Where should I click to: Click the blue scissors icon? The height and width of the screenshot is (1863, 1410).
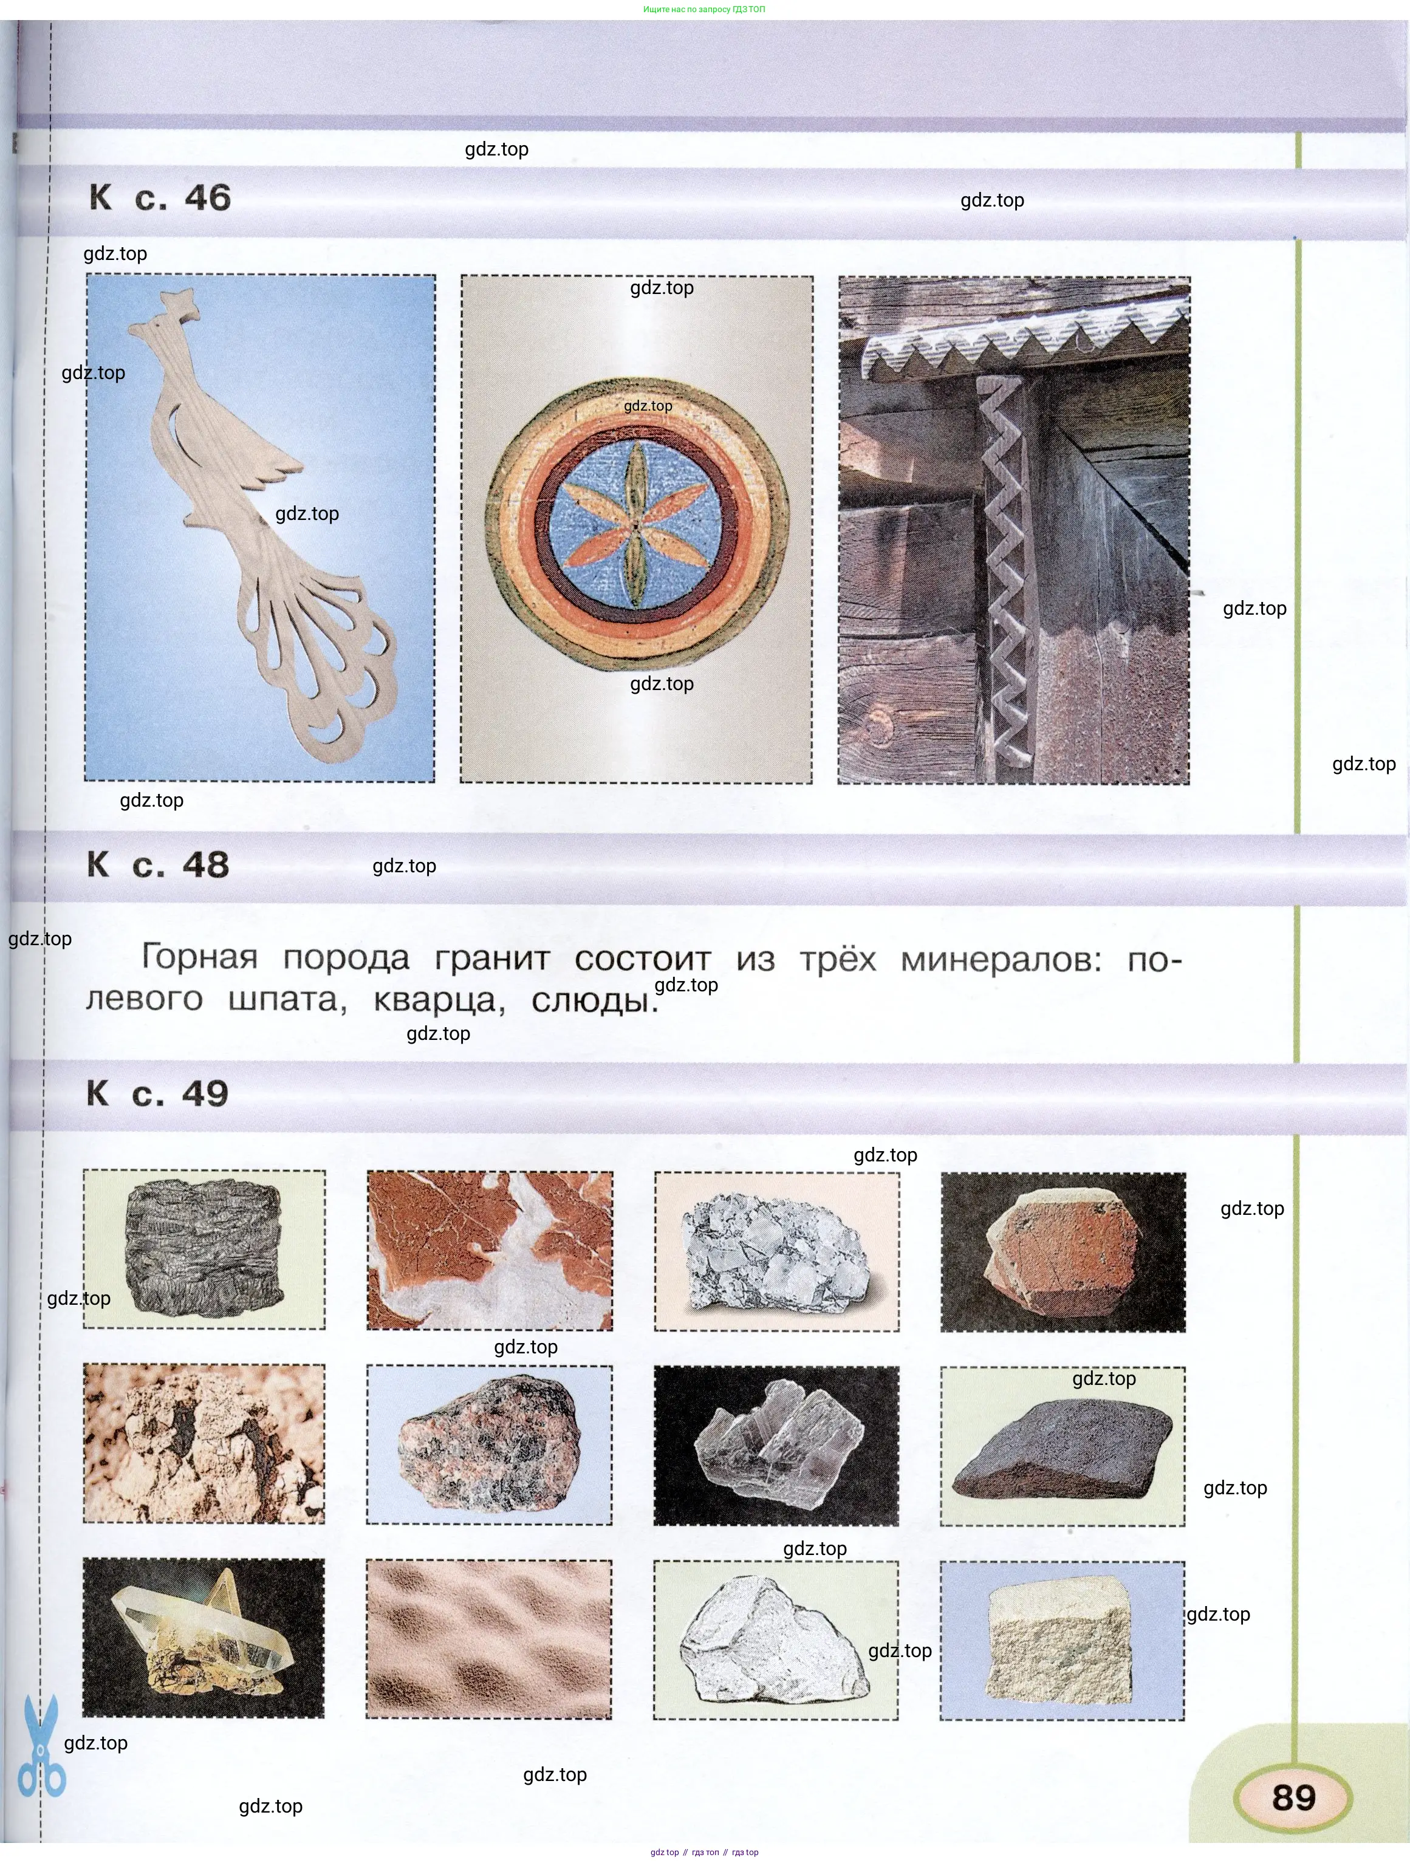point(41,1746)
